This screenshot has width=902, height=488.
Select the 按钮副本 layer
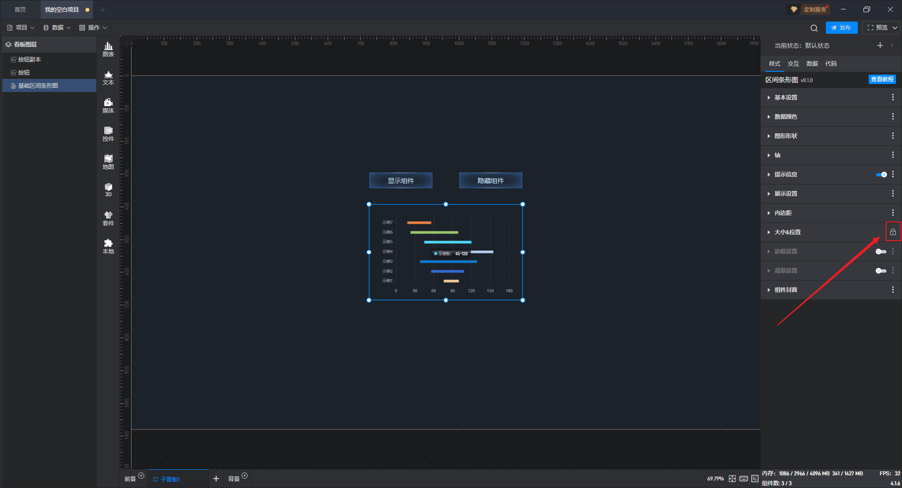pos(29,60)
